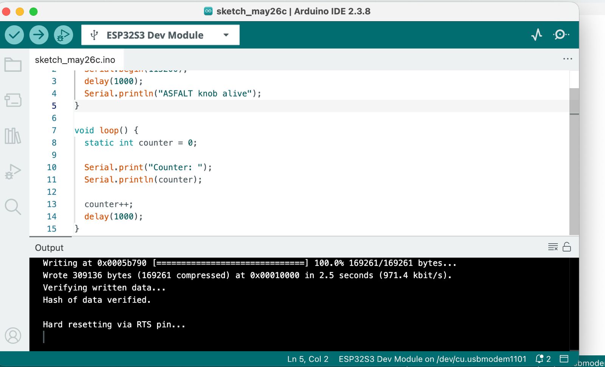Start debugging with the Debug button
This screenshot has height=367, width=605.
[x=63, y=35]
